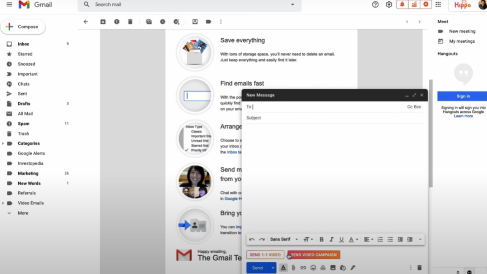Add Bcc recipients

pos(418,107)
